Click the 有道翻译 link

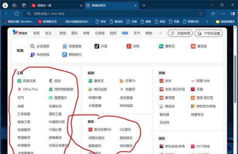(x=24, y=137)
